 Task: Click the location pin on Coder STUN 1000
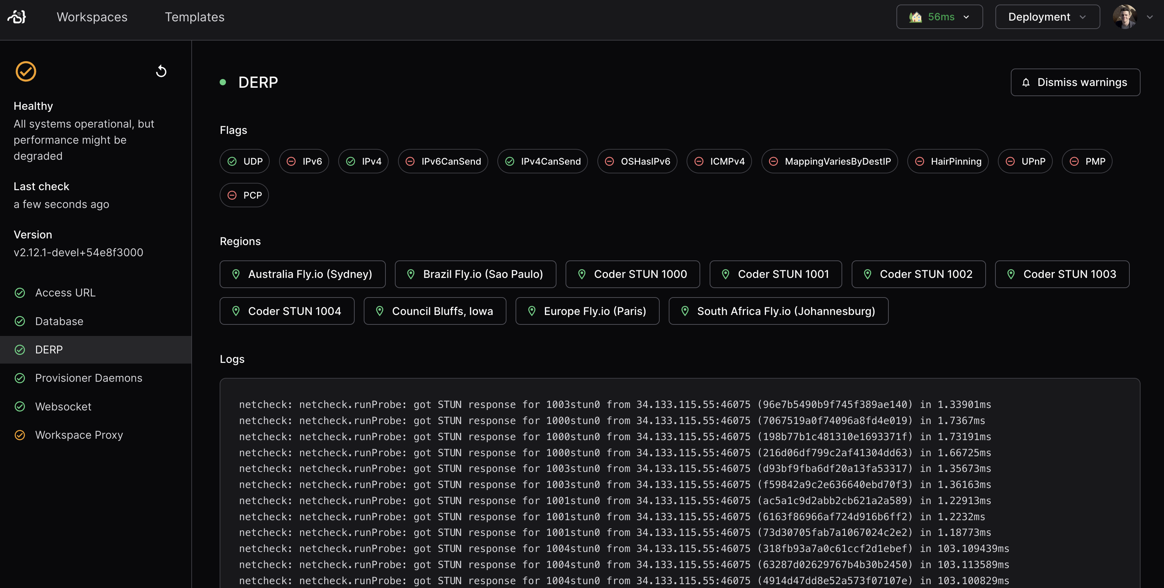pos(582,274)
